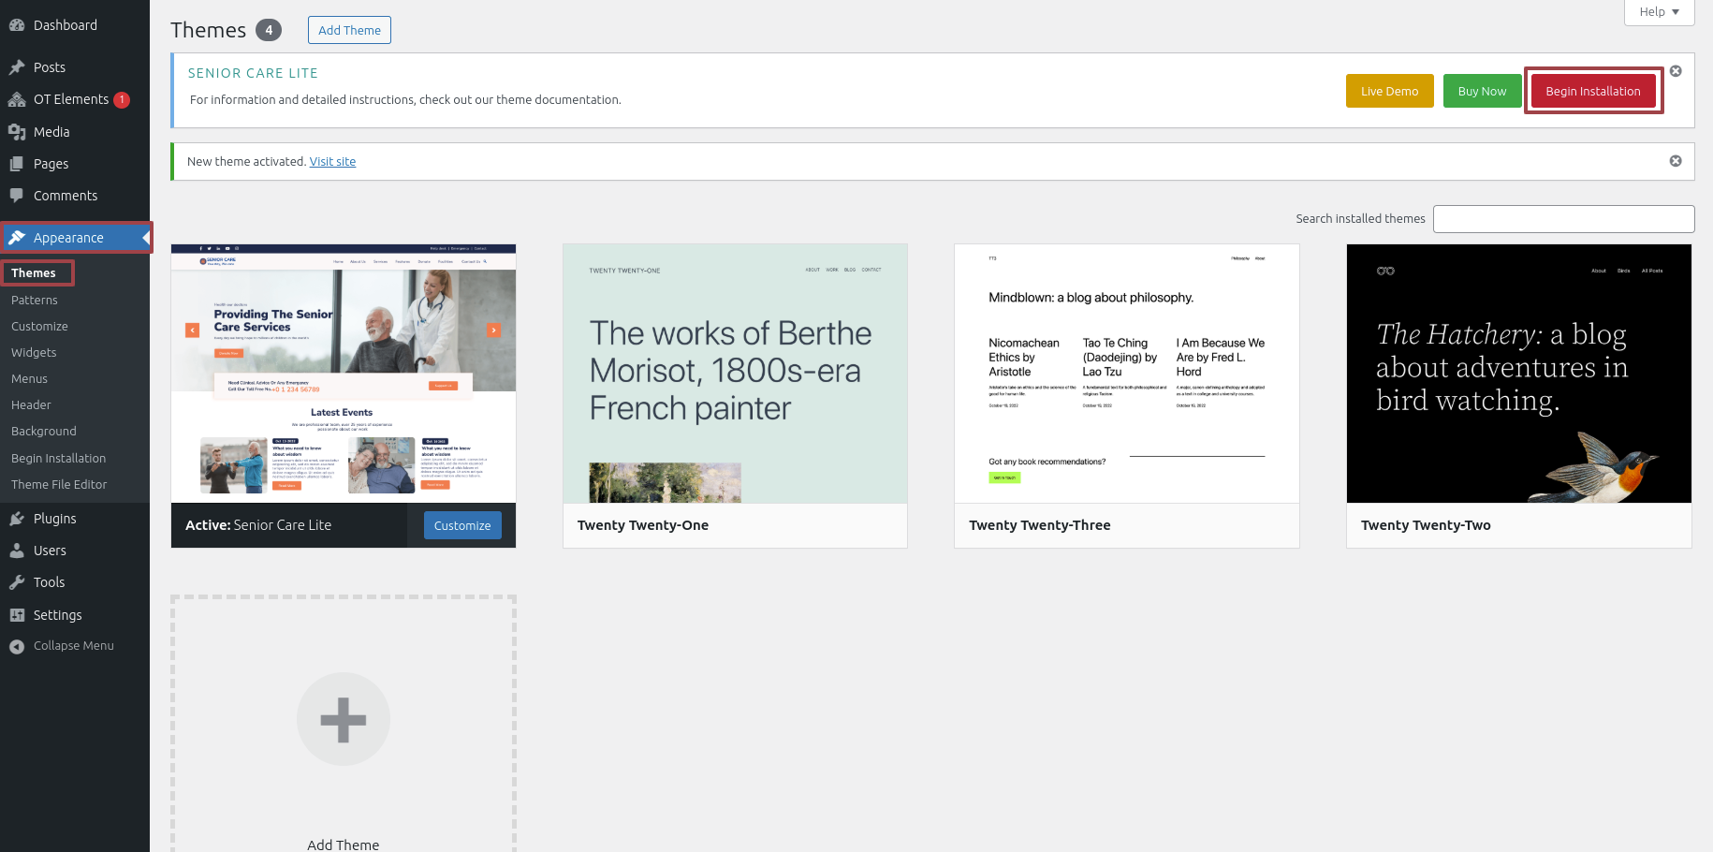Click the Users person icon
The height and width of the screenshot is (852, 1713).
17,551
